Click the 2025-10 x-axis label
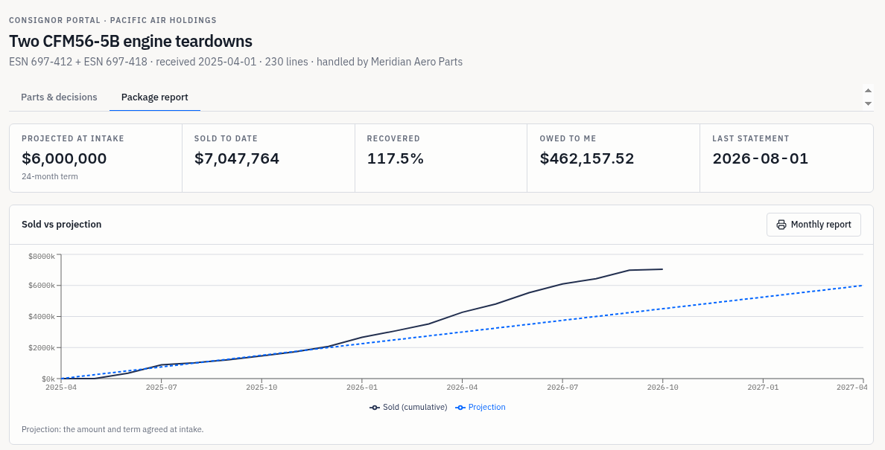 click(x=262, y=388)
